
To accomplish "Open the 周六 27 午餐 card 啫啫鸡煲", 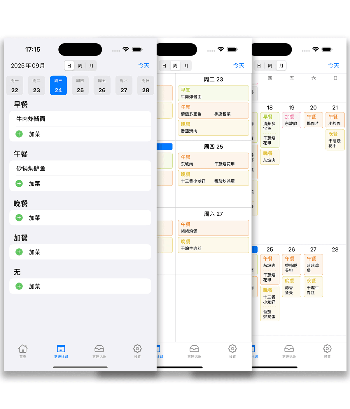I will tap(213, 228).
